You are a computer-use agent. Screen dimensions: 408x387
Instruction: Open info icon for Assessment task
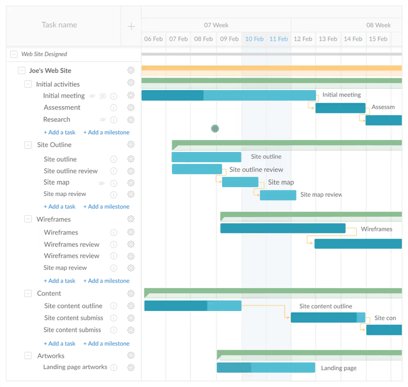pos(114,108)
